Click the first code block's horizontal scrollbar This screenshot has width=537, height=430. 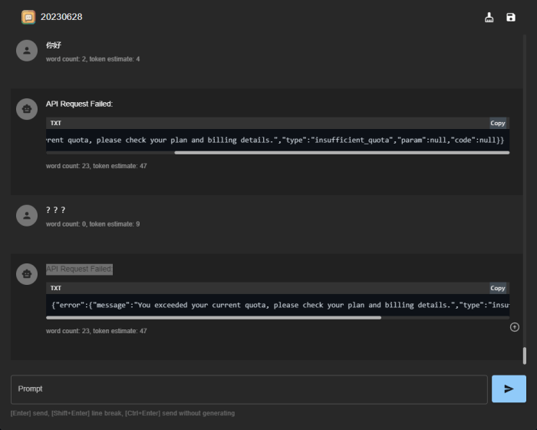pyautogui.click(x=341, y=153)
